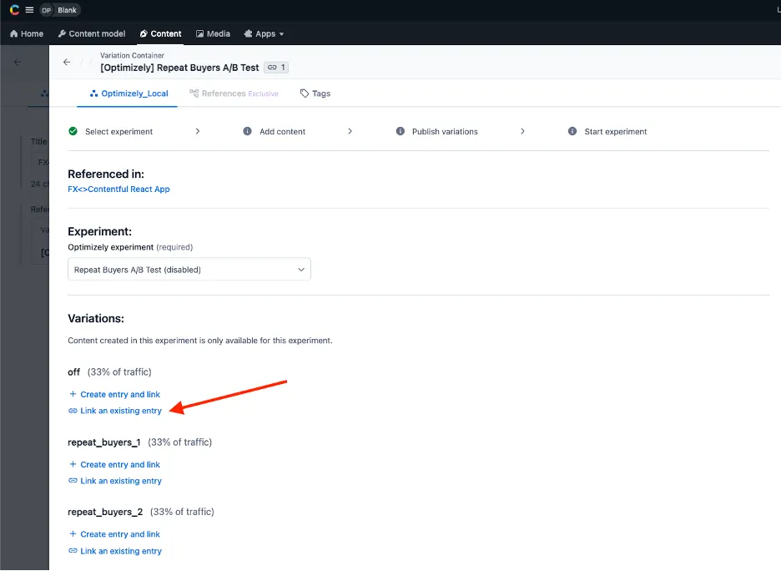Viewport: 781px width, 571px height.
Task: Open the hamburger menu icon
Action: (x=29, y=10)
